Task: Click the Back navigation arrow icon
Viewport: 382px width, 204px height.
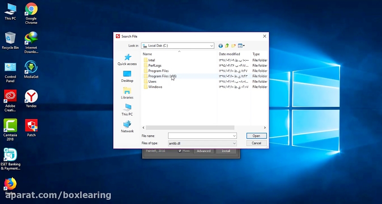Action: [x=220, y=46]
